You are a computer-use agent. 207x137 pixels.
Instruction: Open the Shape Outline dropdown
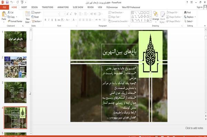[x=174, y=17]
